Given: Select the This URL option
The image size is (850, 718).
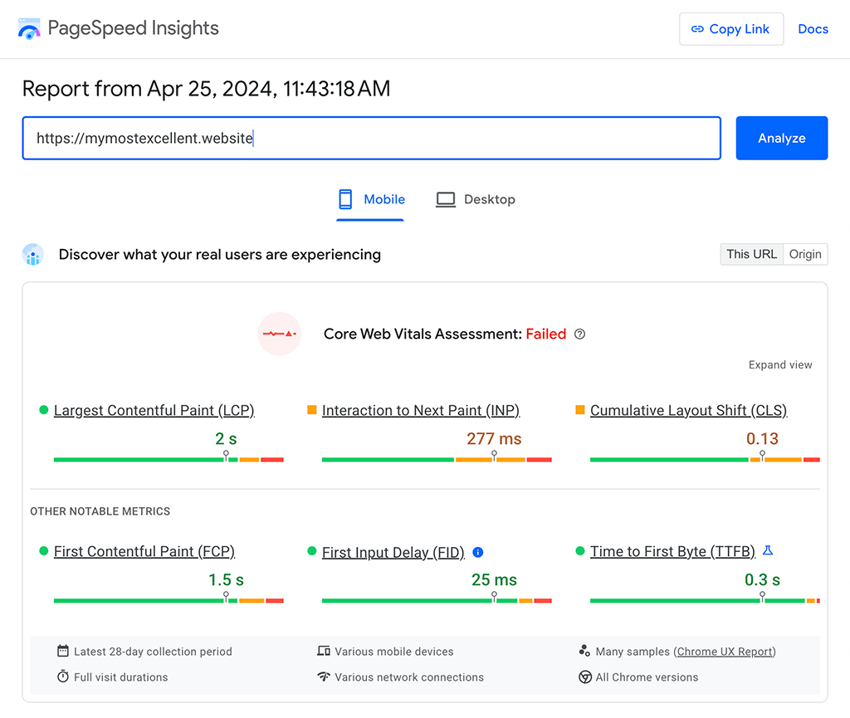Looking at the screenshot, I should point(751,254).
